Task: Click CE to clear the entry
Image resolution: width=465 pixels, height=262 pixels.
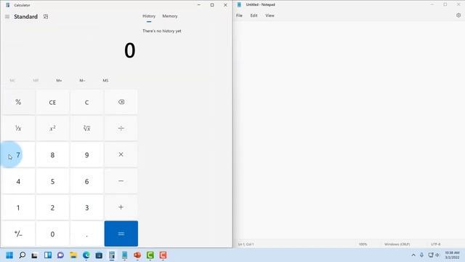Action: [52, 102]
